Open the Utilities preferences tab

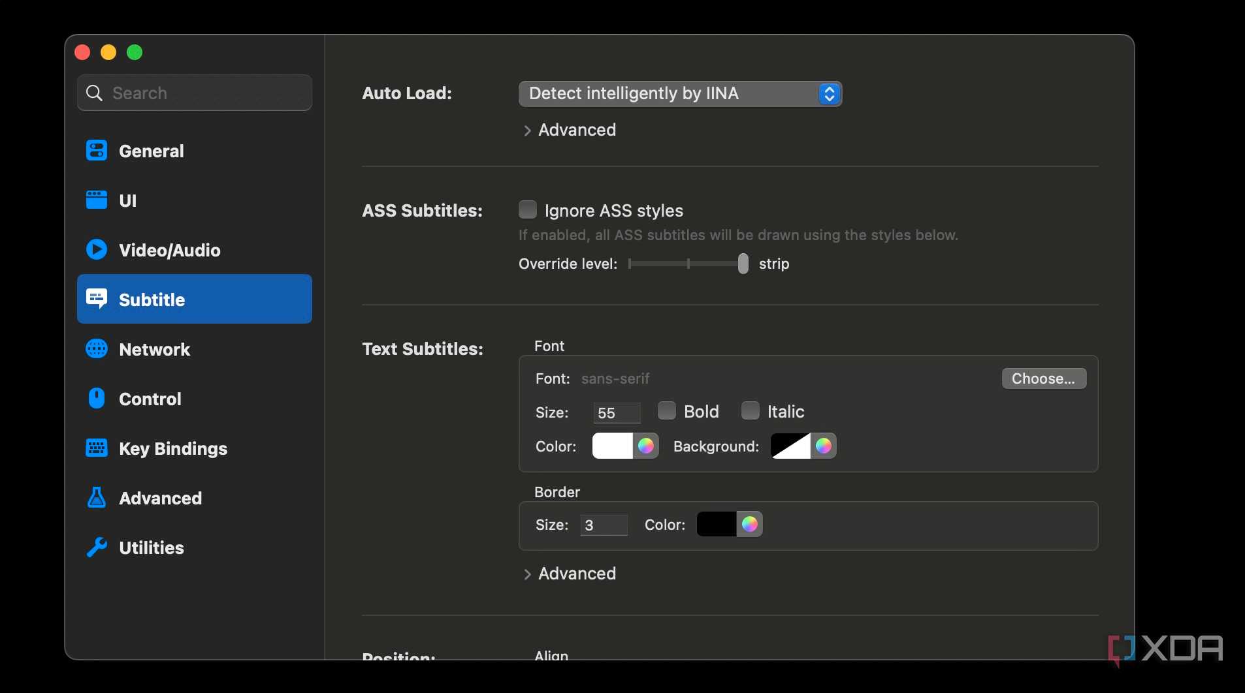pos(195,547)
